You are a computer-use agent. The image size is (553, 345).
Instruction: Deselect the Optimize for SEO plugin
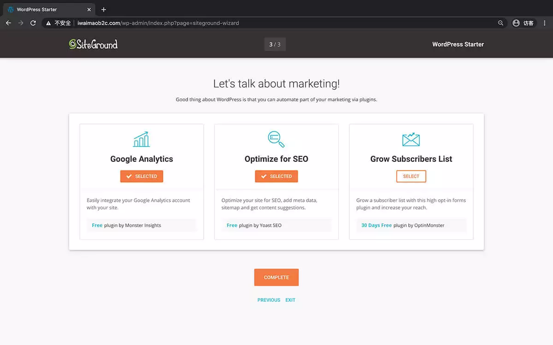click(276, 176)
